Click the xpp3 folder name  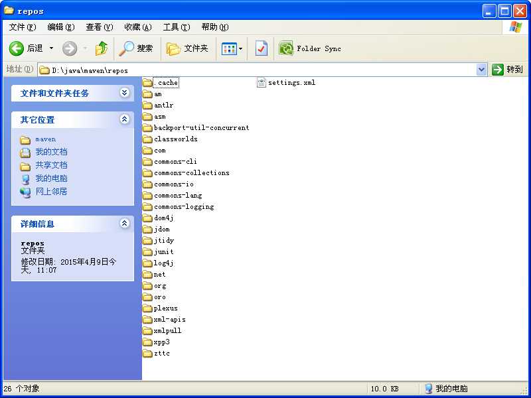pyautogui.click(x=161, y=342)
